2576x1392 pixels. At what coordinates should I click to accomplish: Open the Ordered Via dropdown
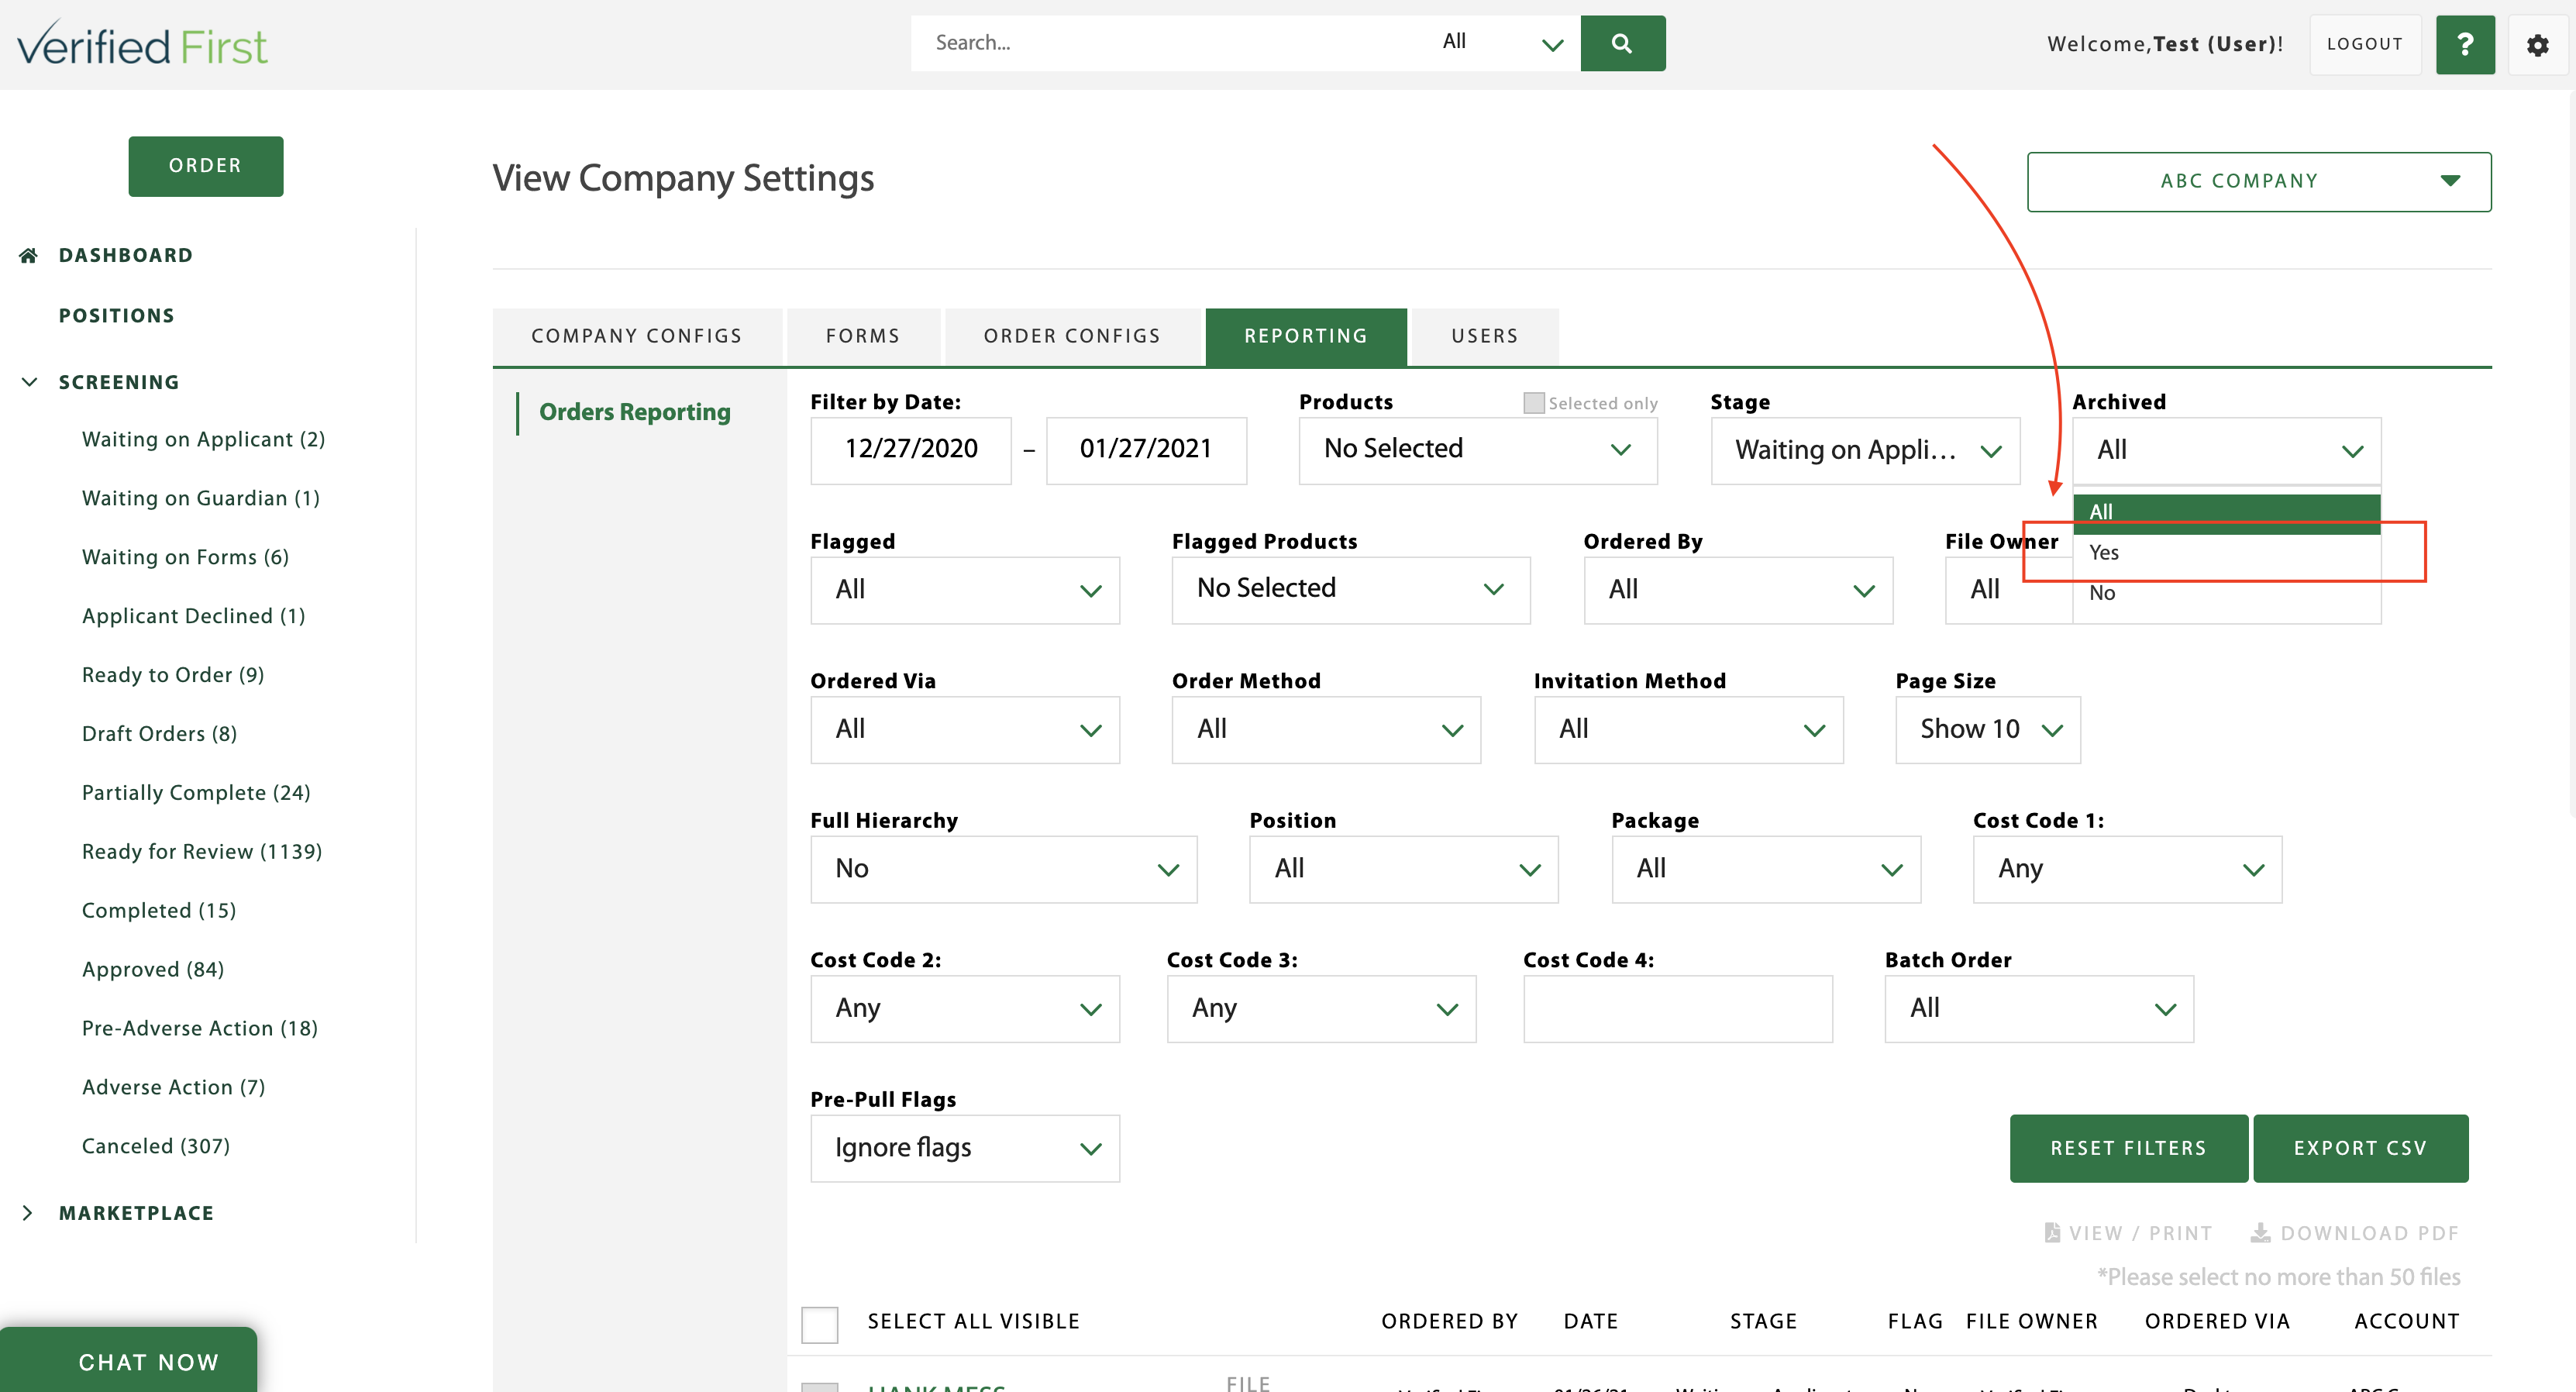coord(965,730)
